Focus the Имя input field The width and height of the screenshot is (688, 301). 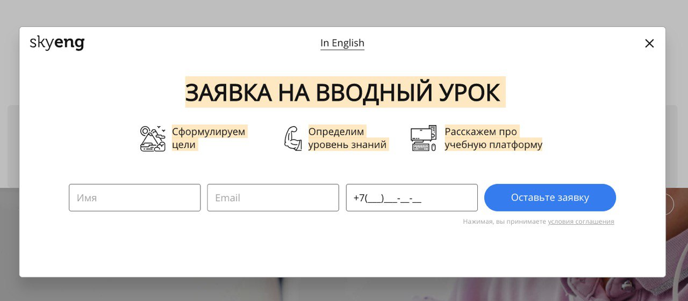pos(134,197)
